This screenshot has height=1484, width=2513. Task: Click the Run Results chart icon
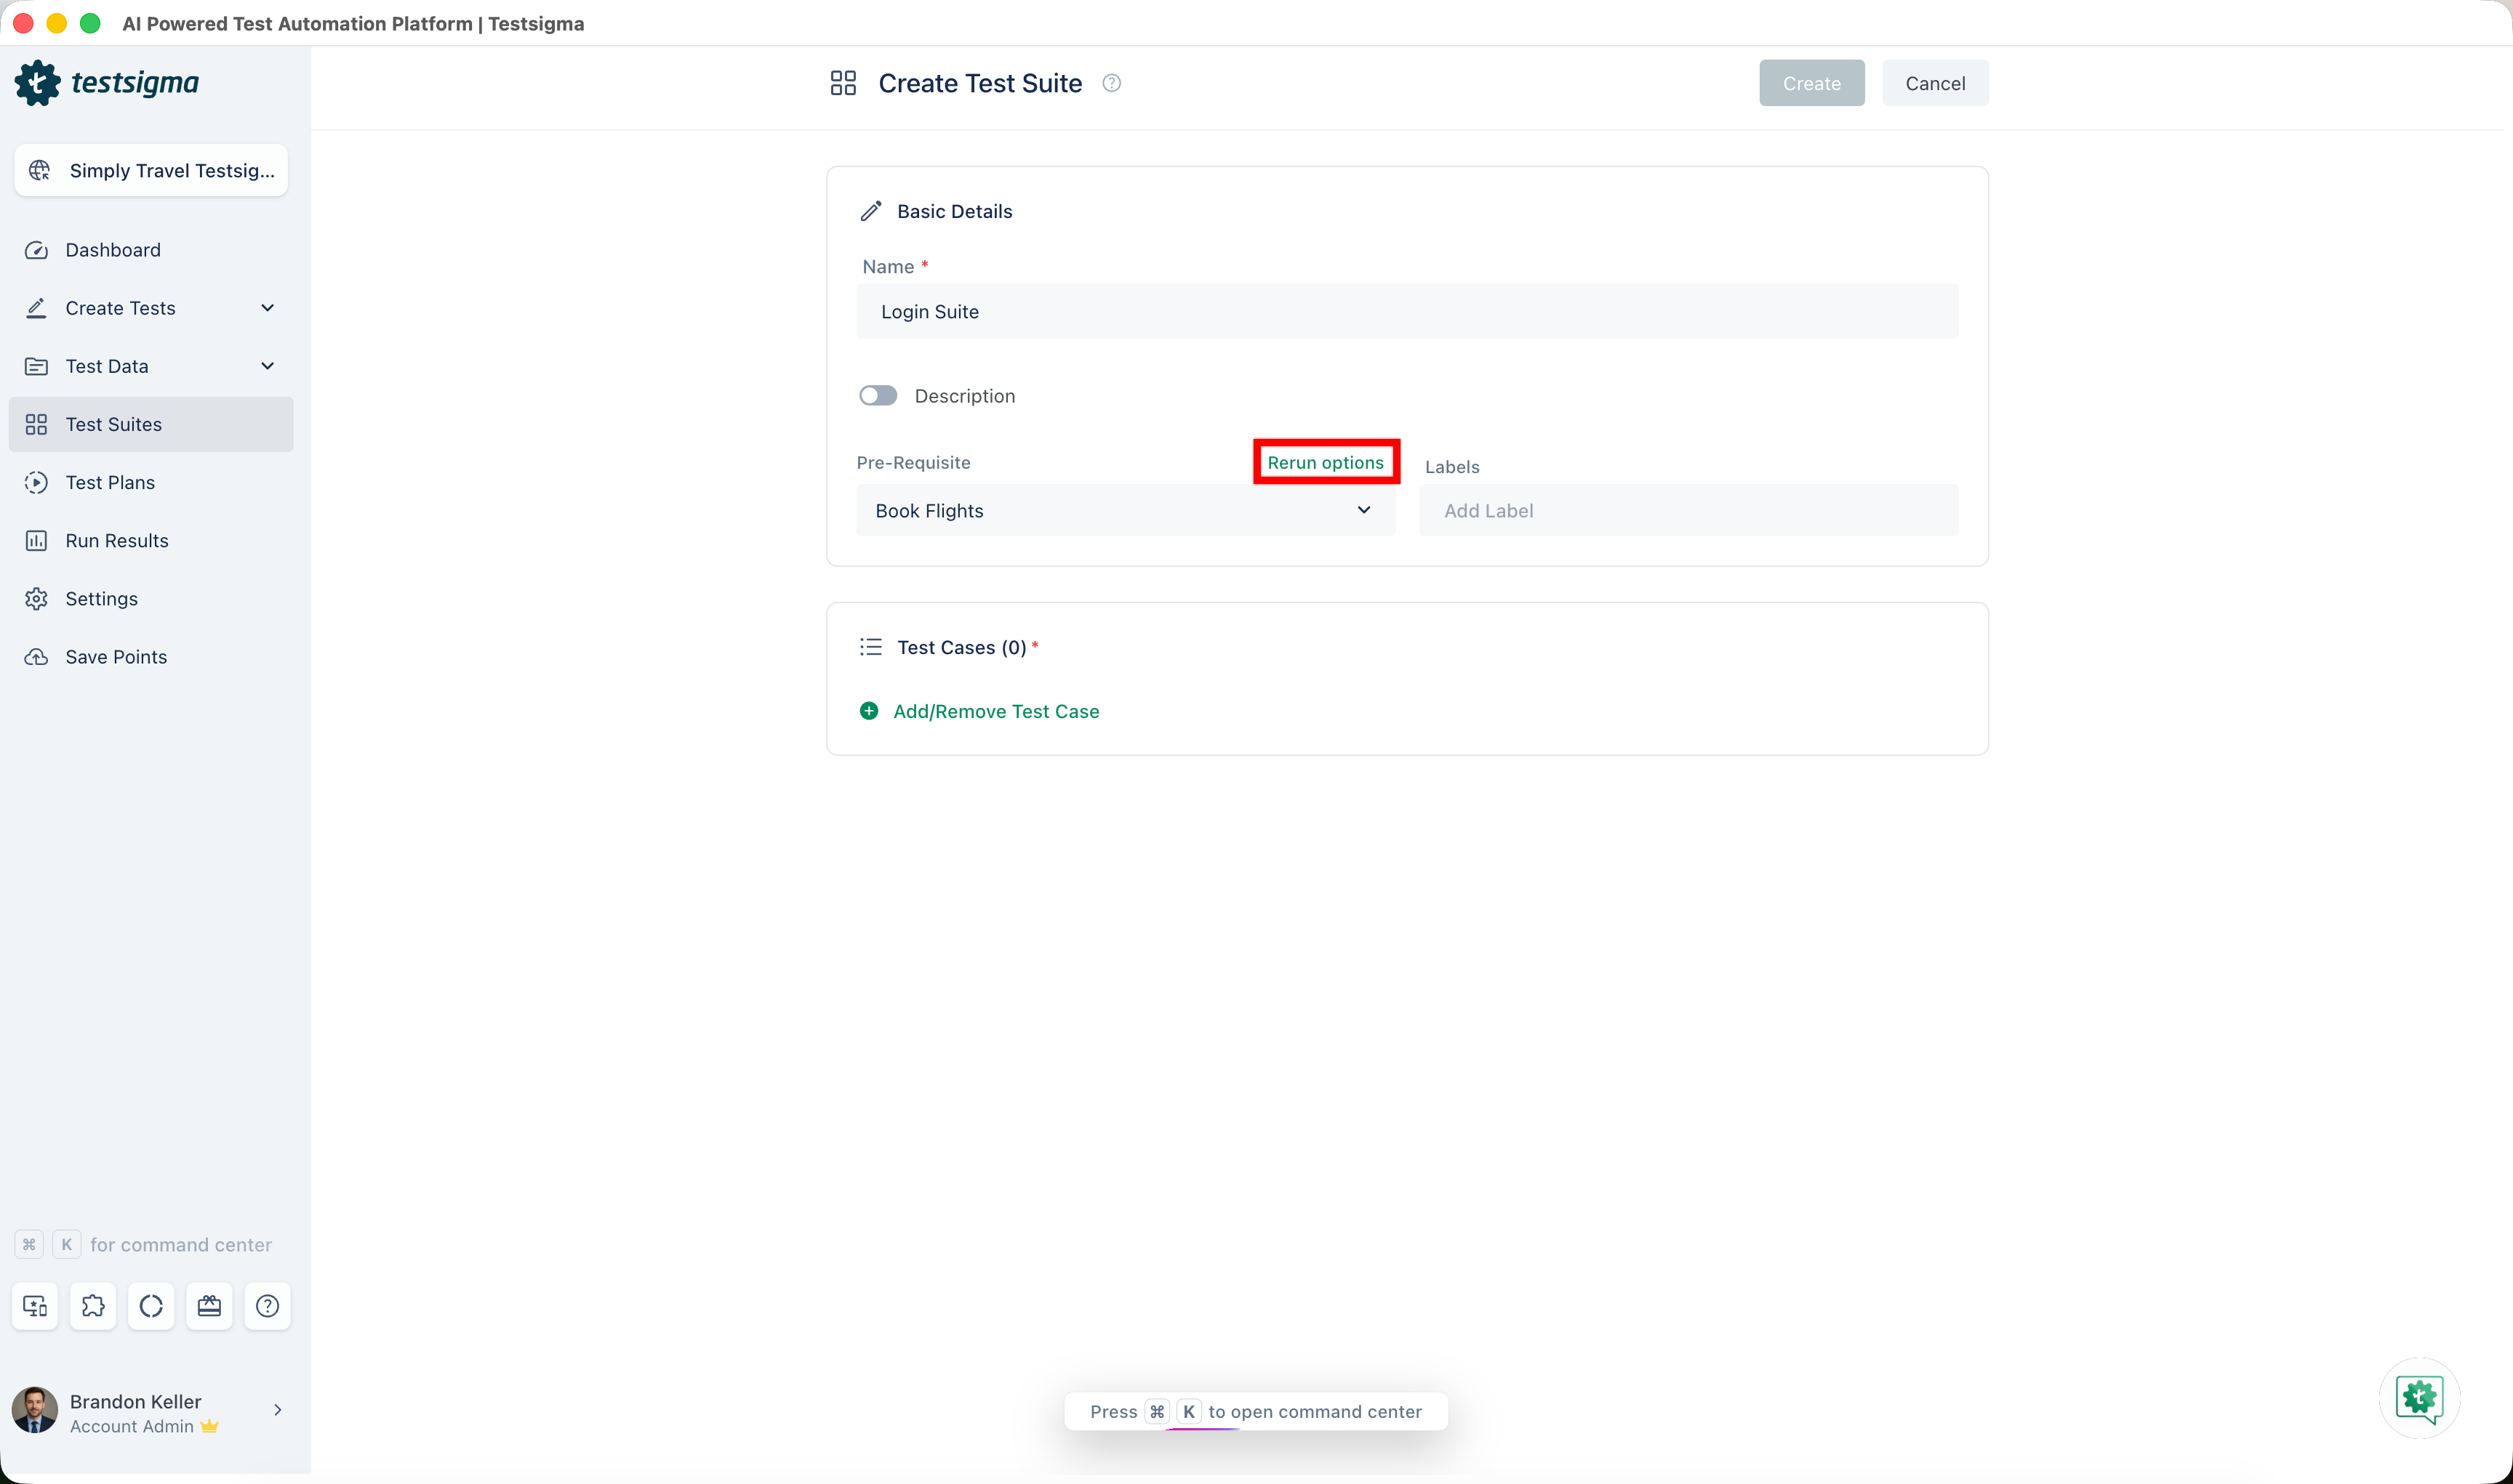[36, 540]
